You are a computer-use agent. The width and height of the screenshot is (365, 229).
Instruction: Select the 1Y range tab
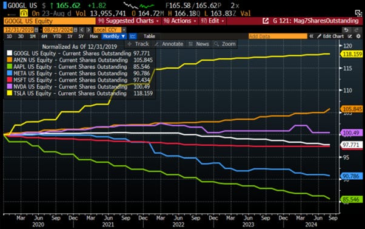(70, 36)
